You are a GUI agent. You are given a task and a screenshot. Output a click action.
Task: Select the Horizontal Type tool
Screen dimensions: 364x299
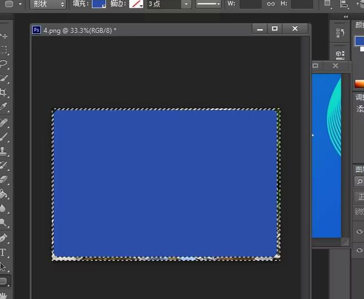point(4,253)
